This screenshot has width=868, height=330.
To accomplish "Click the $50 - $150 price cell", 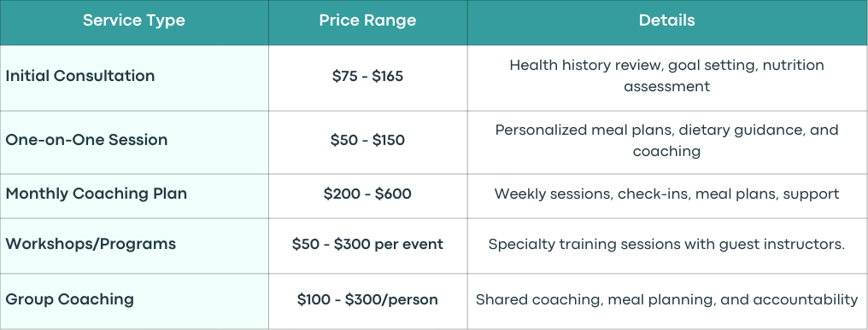I will click(367, 142).
